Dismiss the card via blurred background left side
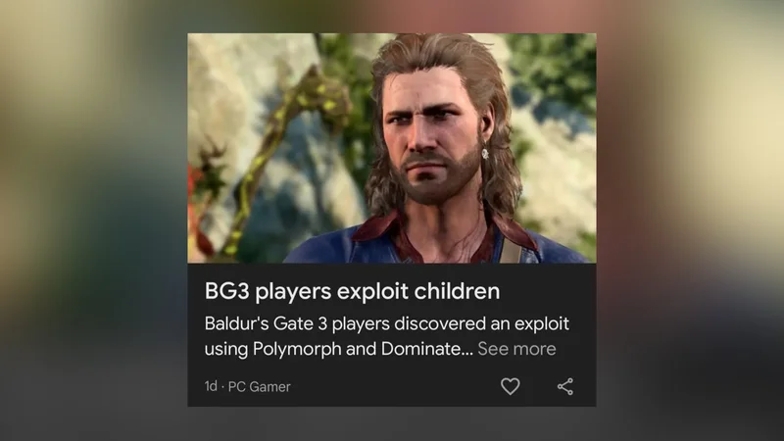The width and height of the screenshot is (784, 441). click(x=93, y=220)
